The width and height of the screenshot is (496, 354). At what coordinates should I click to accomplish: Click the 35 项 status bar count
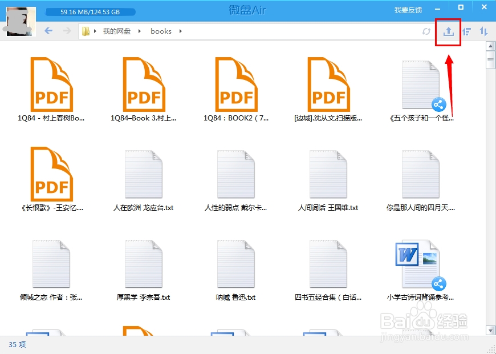point(18,344)
